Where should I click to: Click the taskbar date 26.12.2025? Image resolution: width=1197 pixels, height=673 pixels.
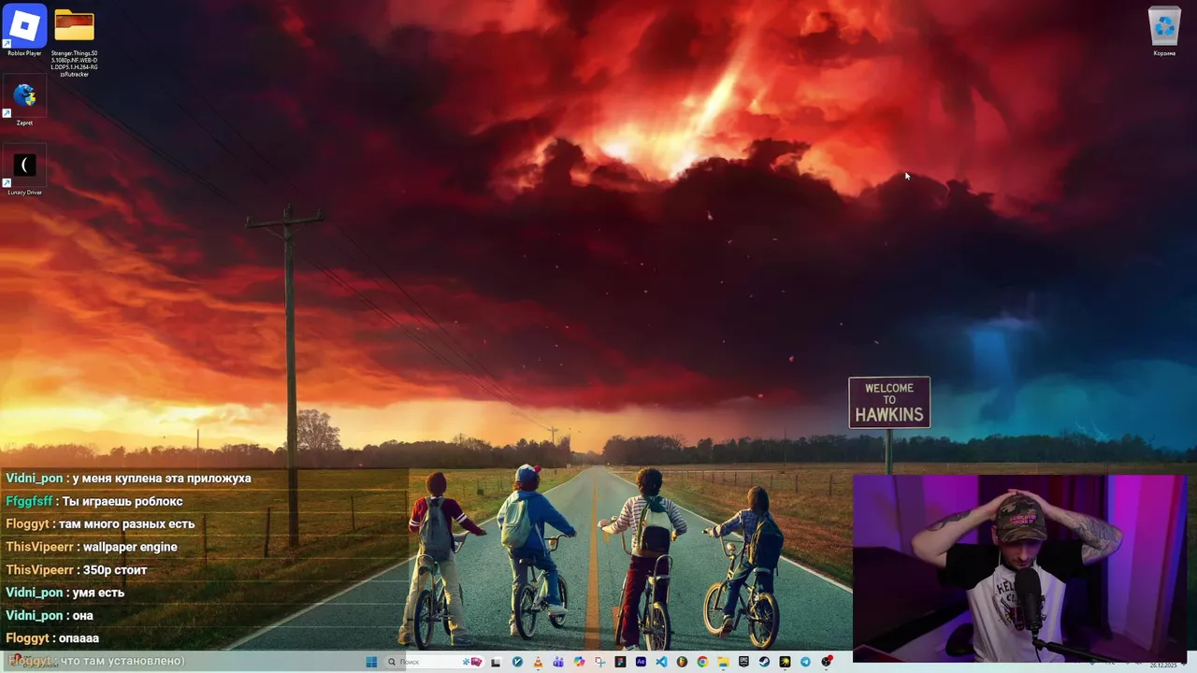[1164, 666]
